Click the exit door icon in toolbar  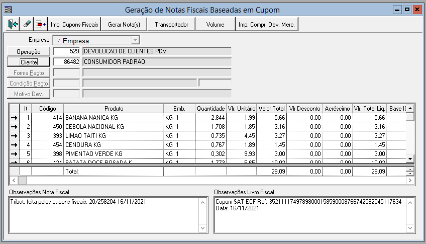(x=13, y=24)
